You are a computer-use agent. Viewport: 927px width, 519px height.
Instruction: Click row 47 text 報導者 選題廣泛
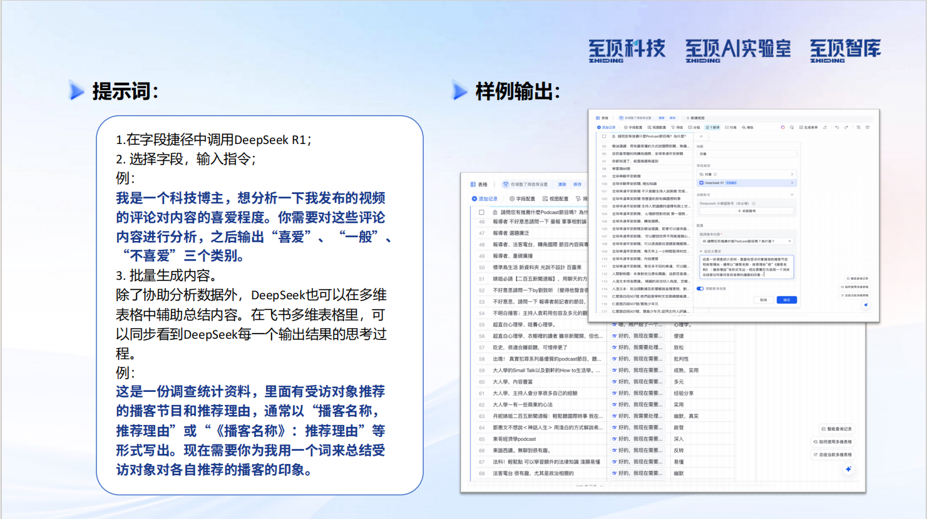[511, 233]
